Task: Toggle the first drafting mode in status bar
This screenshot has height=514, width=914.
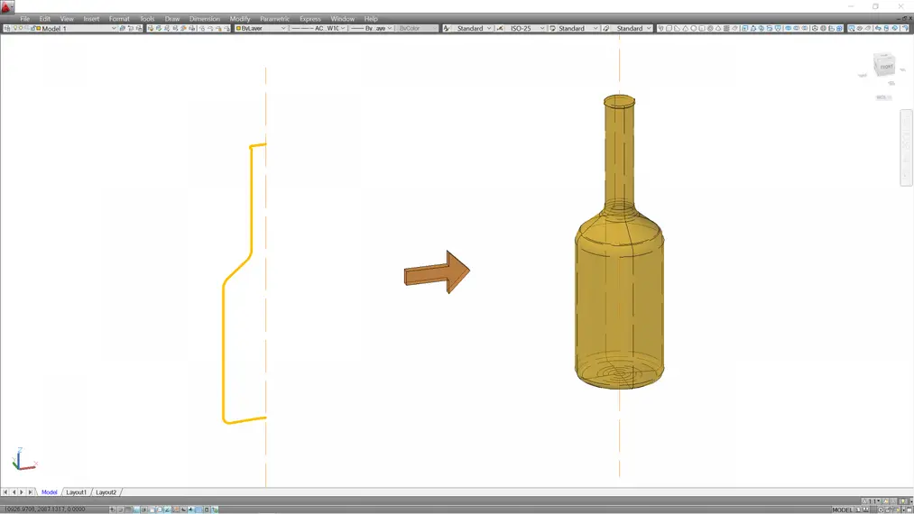Action: pyautogui.click(x=113, y=509)
